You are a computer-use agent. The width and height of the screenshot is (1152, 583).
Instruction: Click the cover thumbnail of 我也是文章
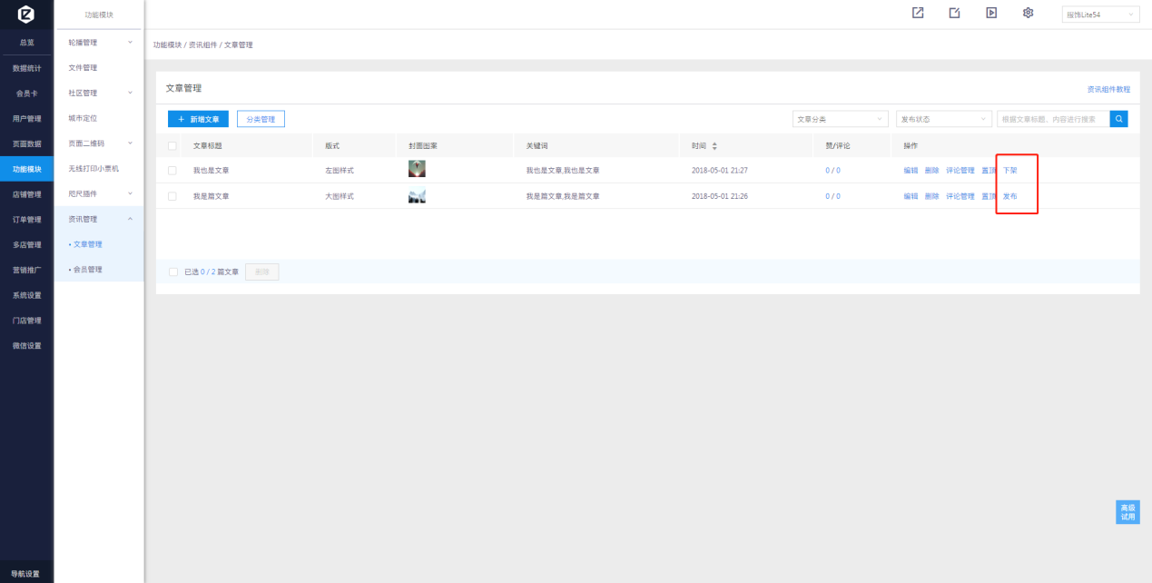pos(417,169)
